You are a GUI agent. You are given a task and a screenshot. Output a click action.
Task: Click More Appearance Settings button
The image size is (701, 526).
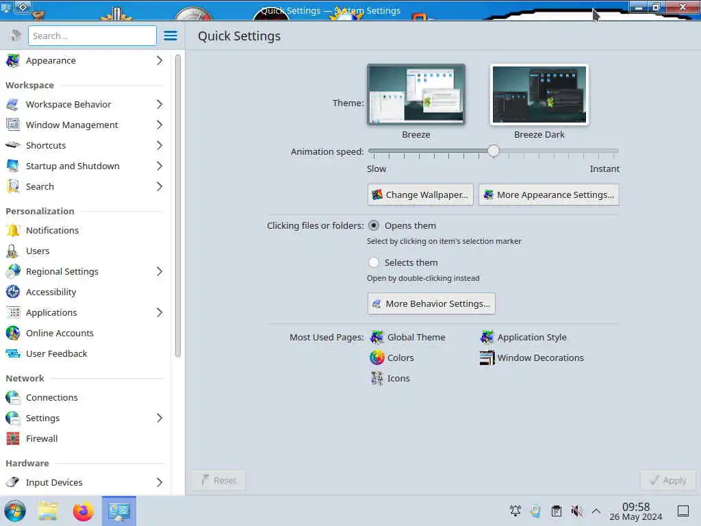pos(549,195)
